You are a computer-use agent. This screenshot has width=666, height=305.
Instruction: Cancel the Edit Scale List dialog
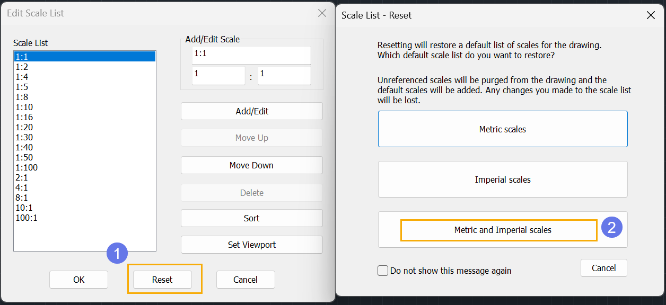coord(246,280)
